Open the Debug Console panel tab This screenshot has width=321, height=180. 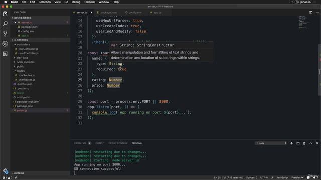click(118, 143)
